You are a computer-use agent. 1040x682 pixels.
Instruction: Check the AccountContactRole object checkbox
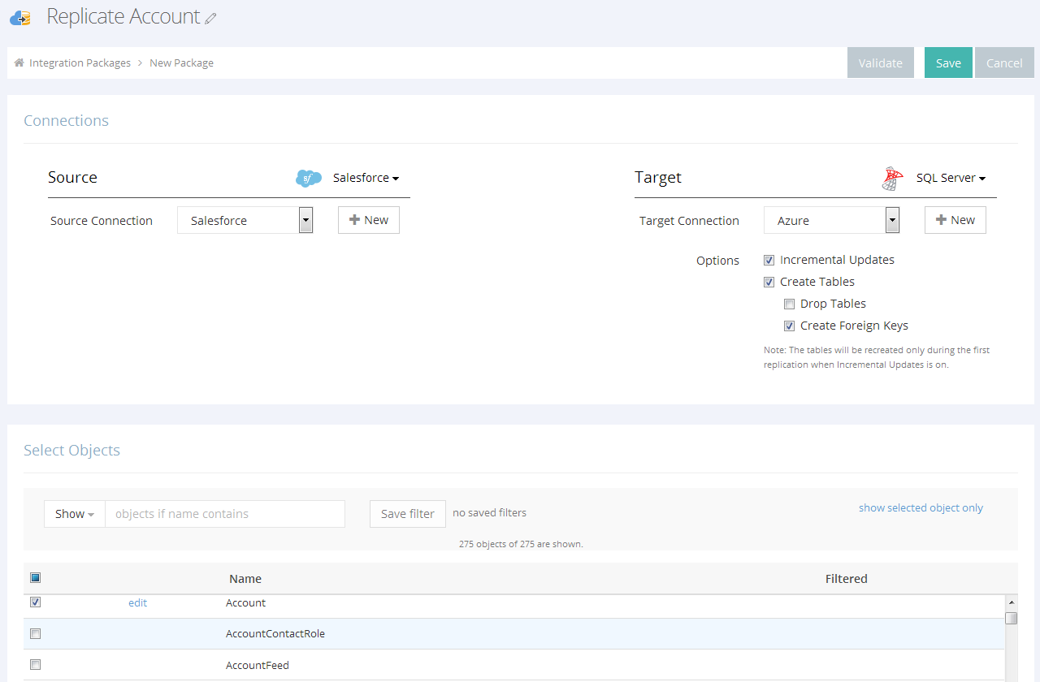35,634
